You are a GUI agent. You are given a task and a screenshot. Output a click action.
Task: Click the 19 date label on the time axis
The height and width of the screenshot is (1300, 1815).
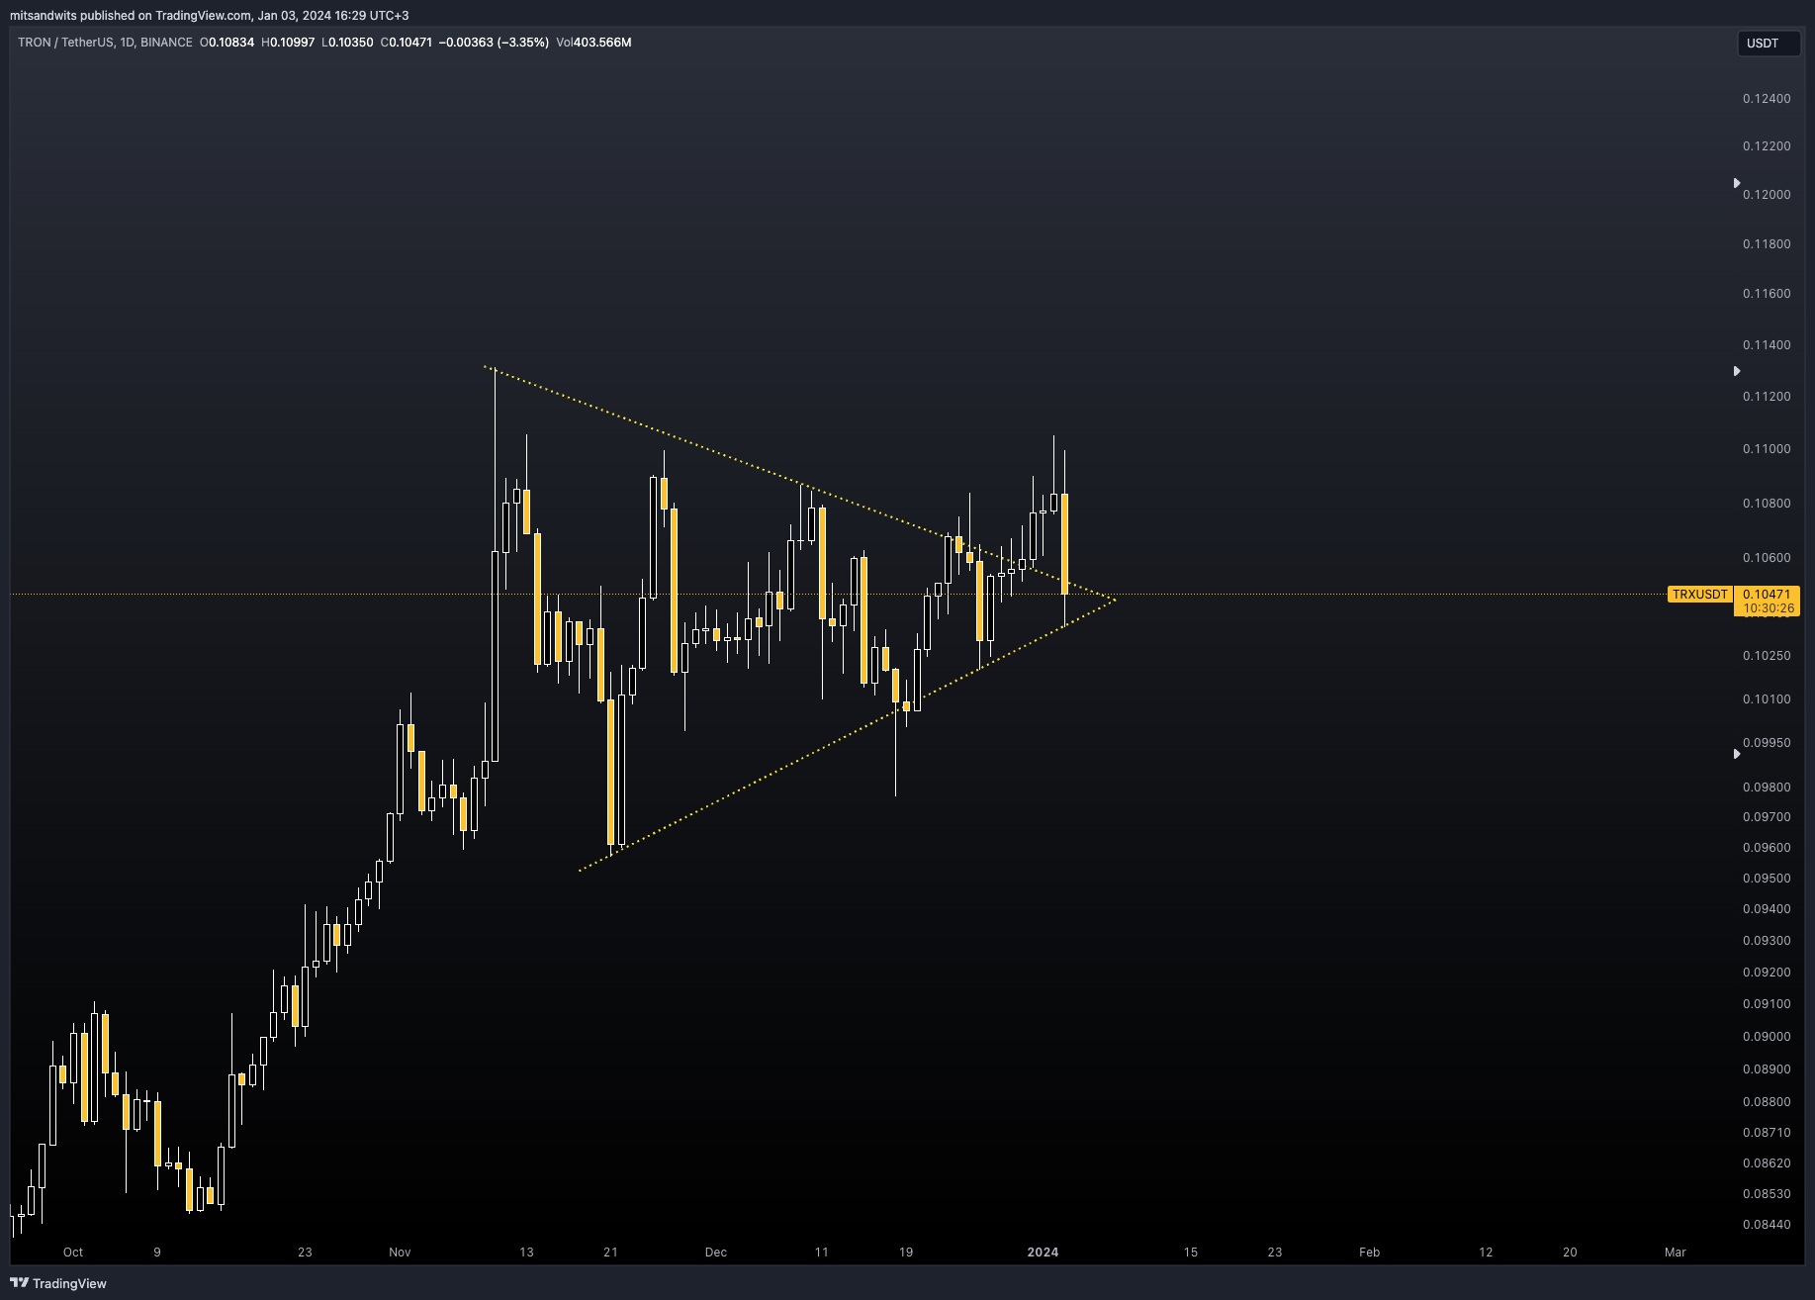tap(906, 1253)
